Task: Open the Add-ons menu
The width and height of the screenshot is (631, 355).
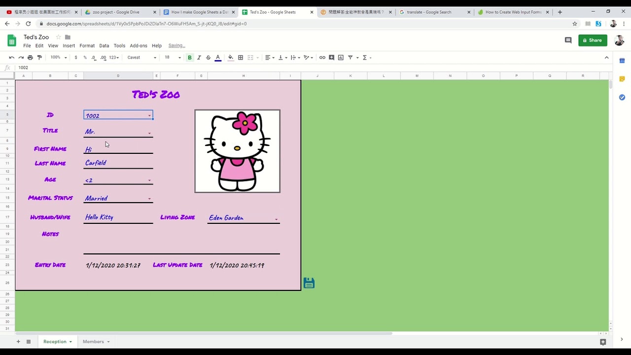Action: 139,46
